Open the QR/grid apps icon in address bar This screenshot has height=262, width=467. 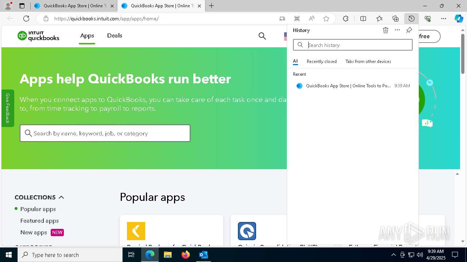point(297,19)
